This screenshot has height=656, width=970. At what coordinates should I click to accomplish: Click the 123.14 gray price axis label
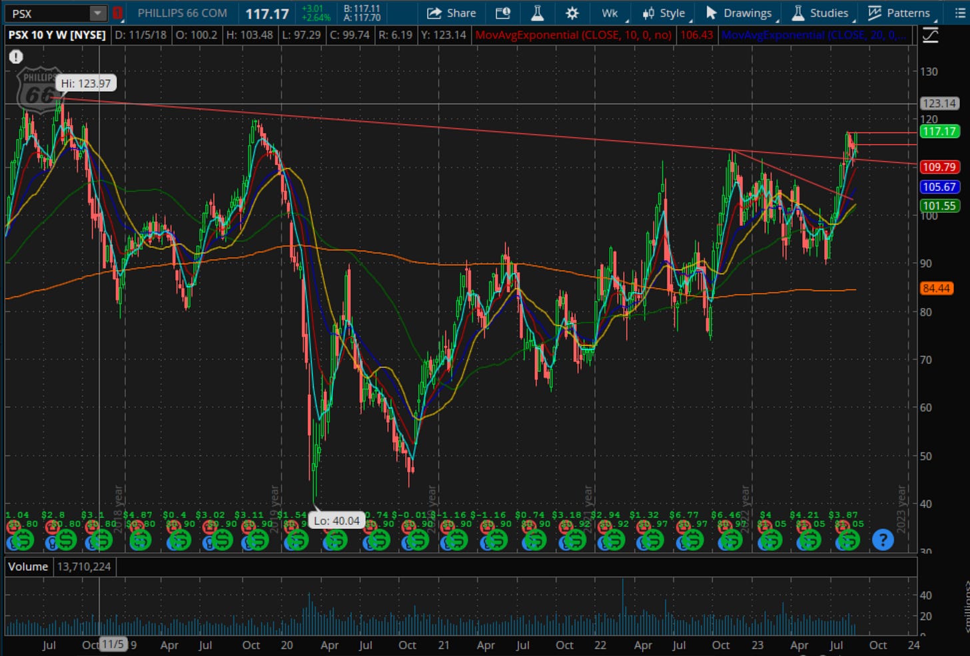(939, 103)
